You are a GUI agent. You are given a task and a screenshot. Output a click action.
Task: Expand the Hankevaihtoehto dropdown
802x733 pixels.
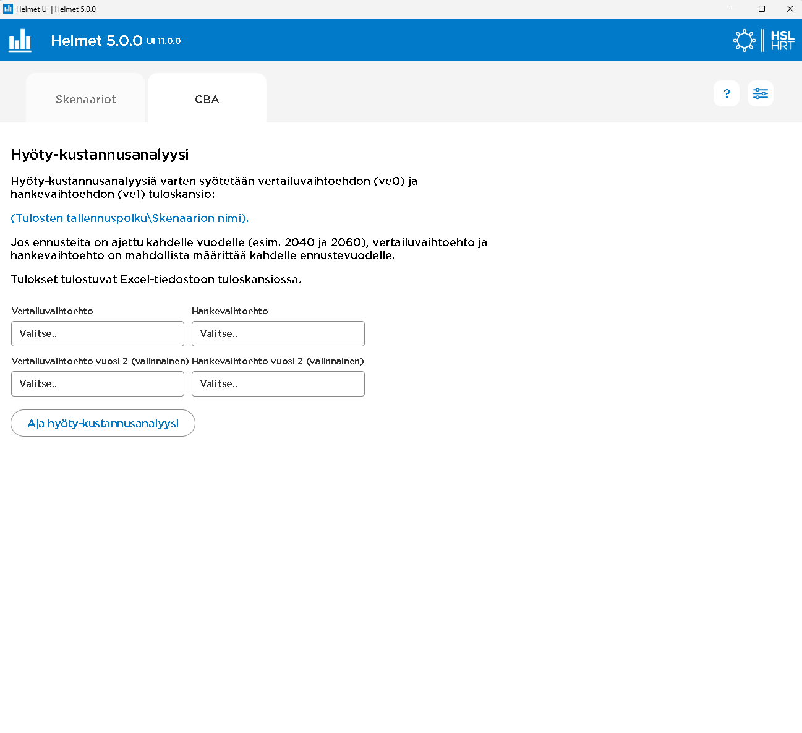pyautogui.click(x=278, y=334)
